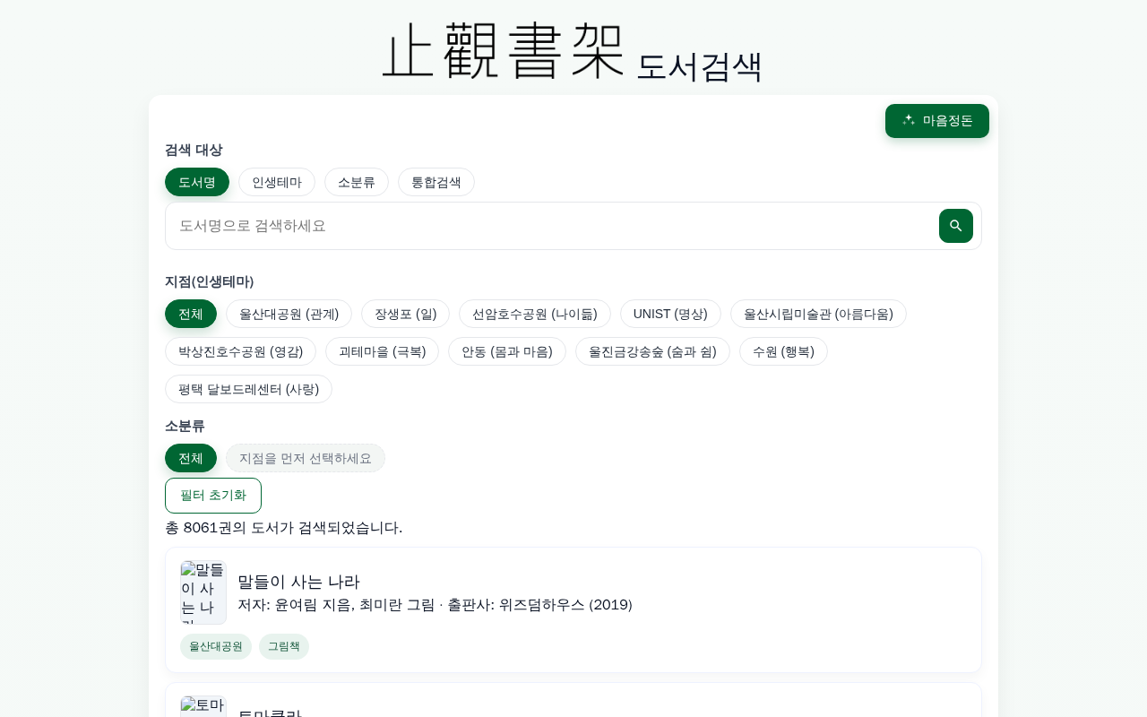
Task: Filter by 울산대공원 (관계) branch
Action: (x=289, y=314)
